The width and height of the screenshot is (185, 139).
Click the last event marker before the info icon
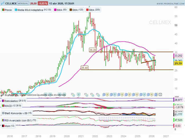click(x=156, y=94)
